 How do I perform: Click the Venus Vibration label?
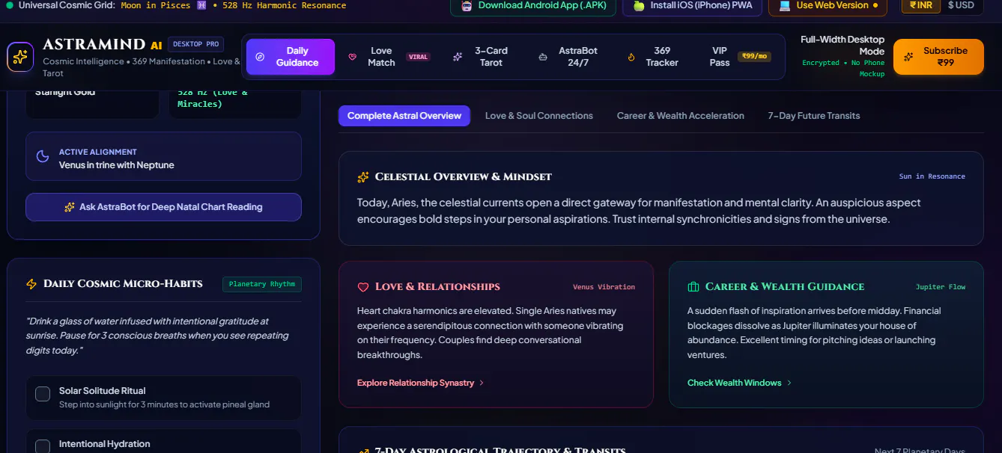pos(604,287)
